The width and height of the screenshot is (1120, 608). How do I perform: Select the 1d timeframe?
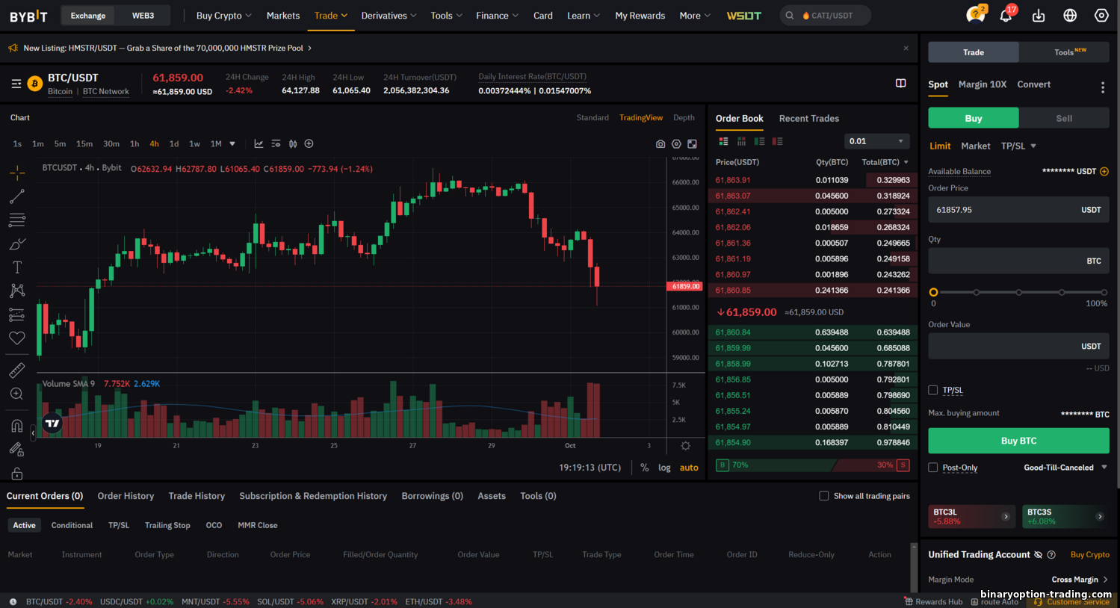pos(174,144)
